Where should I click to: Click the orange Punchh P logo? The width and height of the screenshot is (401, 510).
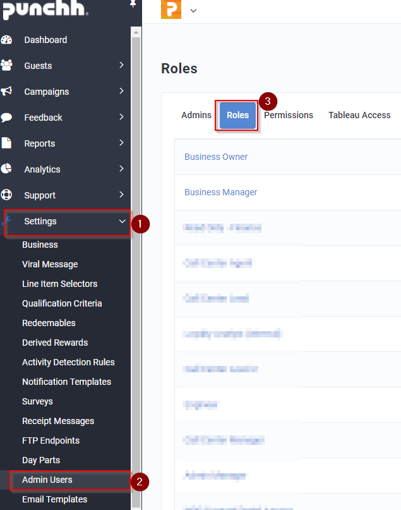tap(171, 10)
